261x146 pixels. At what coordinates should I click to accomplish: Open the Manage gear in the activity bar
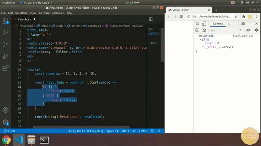pyautogui.click(x=5, y=122)
